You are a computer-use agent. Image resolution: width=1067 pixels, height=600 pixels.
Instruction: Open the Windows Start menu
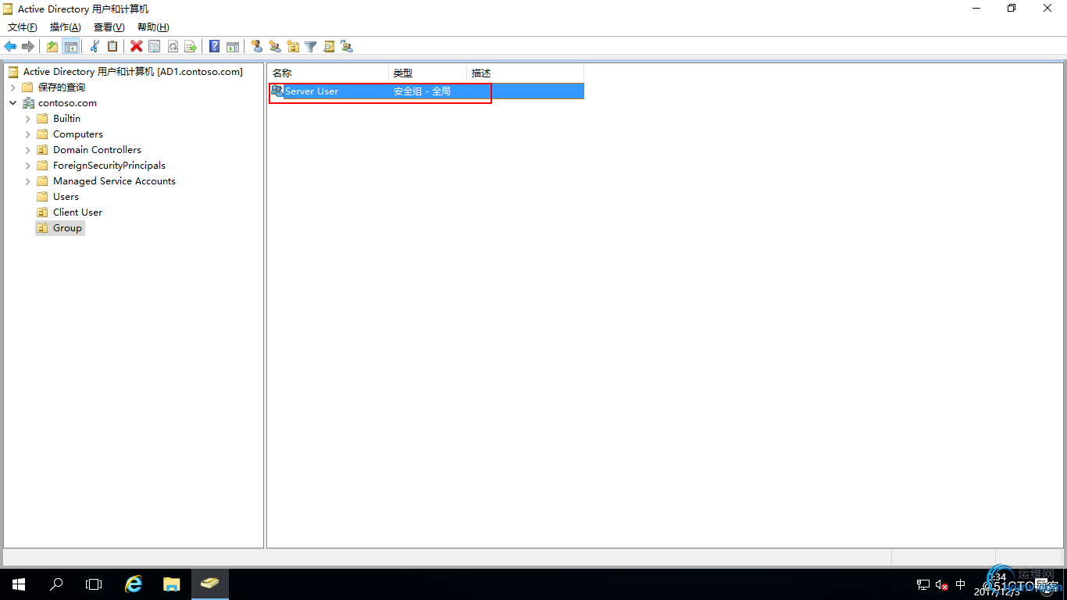(x=19, y=584)
